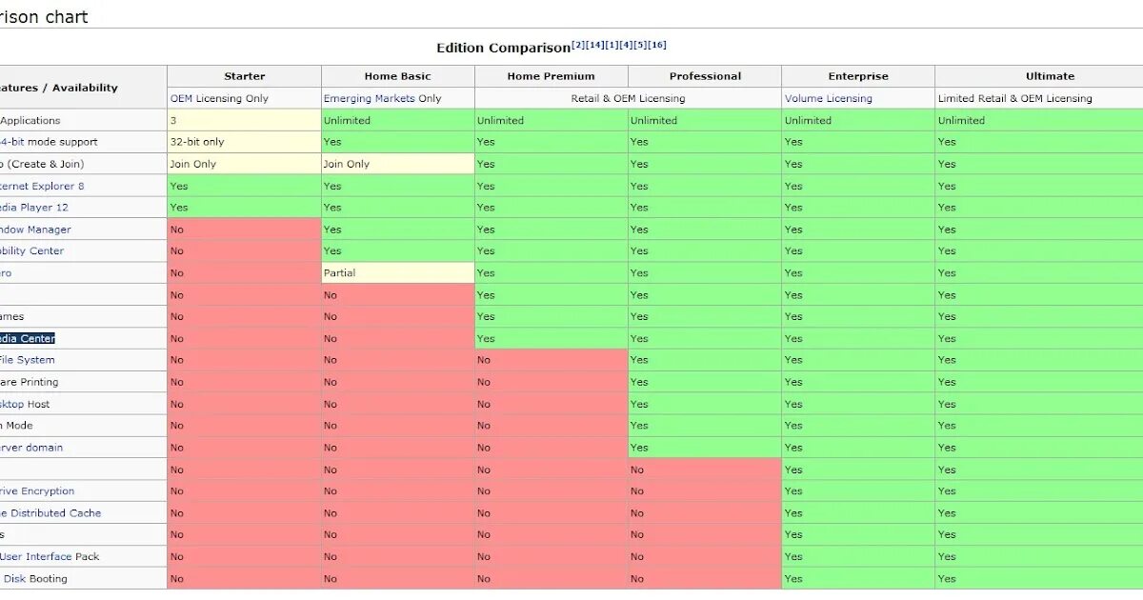Open footnote reference [14] in table title

[595, 45]
